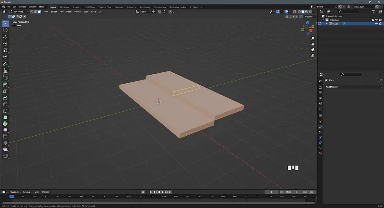The width and height of the screenshot is (384, 208).
Task: Switch to the Sculpting workspace tab
Action: (x=77, y=7)
